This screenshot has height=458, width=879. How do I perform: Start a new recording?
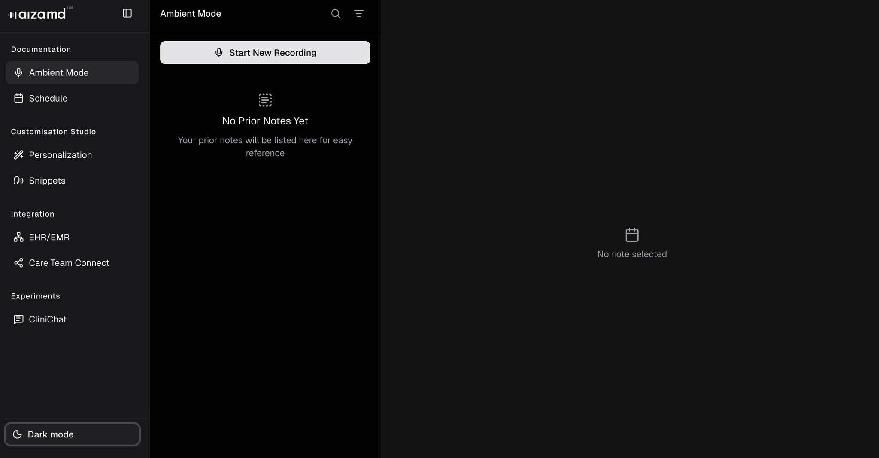click(x=265, y=53)
